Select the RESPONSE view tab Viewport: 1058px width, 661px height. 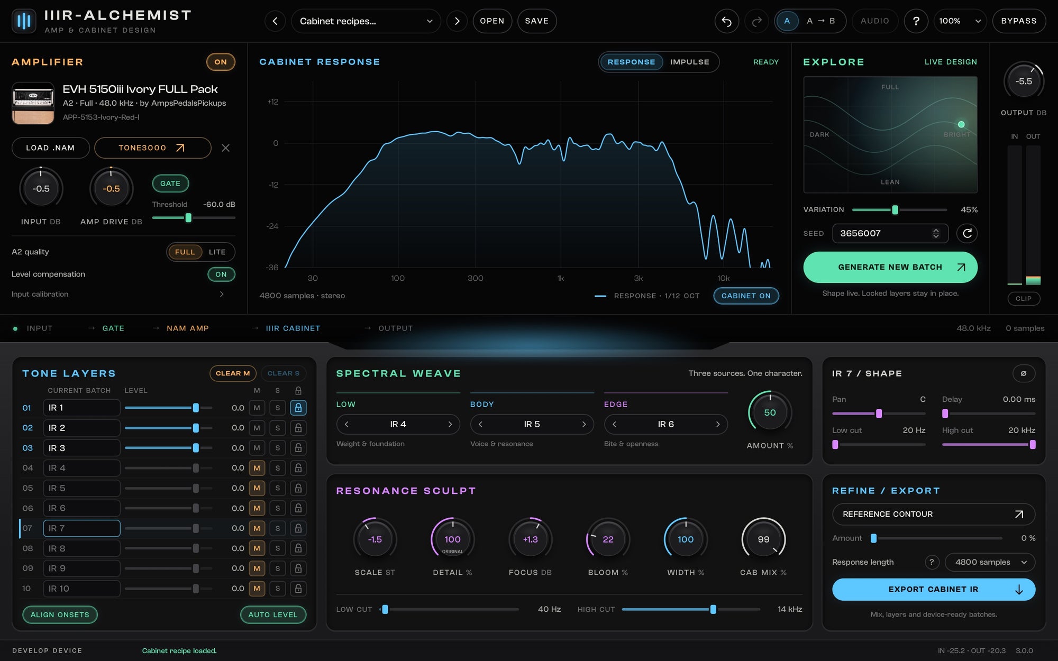[631, 62]
